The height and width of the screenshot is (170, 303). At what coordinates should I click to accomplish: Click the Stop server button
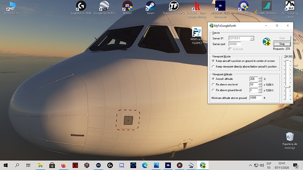click(282, 44)
